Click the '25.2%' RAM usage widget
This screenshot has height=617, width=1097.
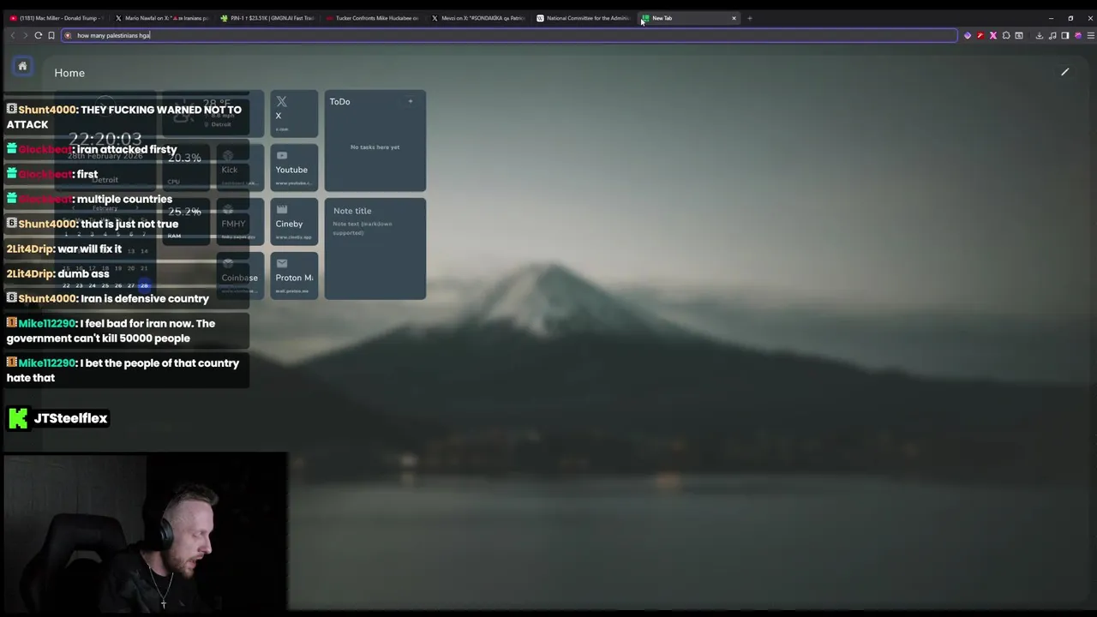(185, 222)
